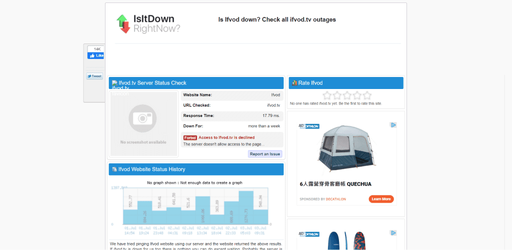Click the 'Access to Ifvod.tv is declined' message
Image resolution: width=512 pixels, height=250 pixels.
pos(226,137)
